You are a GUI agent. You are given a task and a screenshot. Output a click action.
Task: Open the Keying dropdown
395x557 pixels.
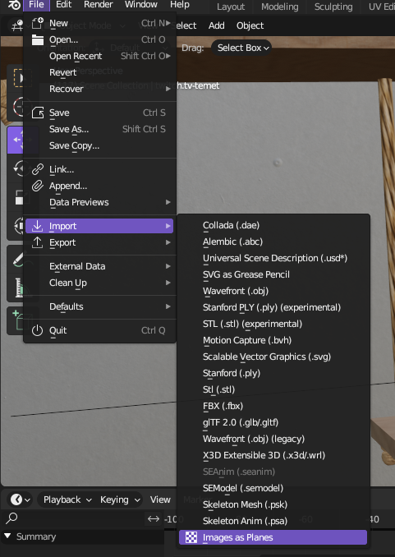[120, 499]
